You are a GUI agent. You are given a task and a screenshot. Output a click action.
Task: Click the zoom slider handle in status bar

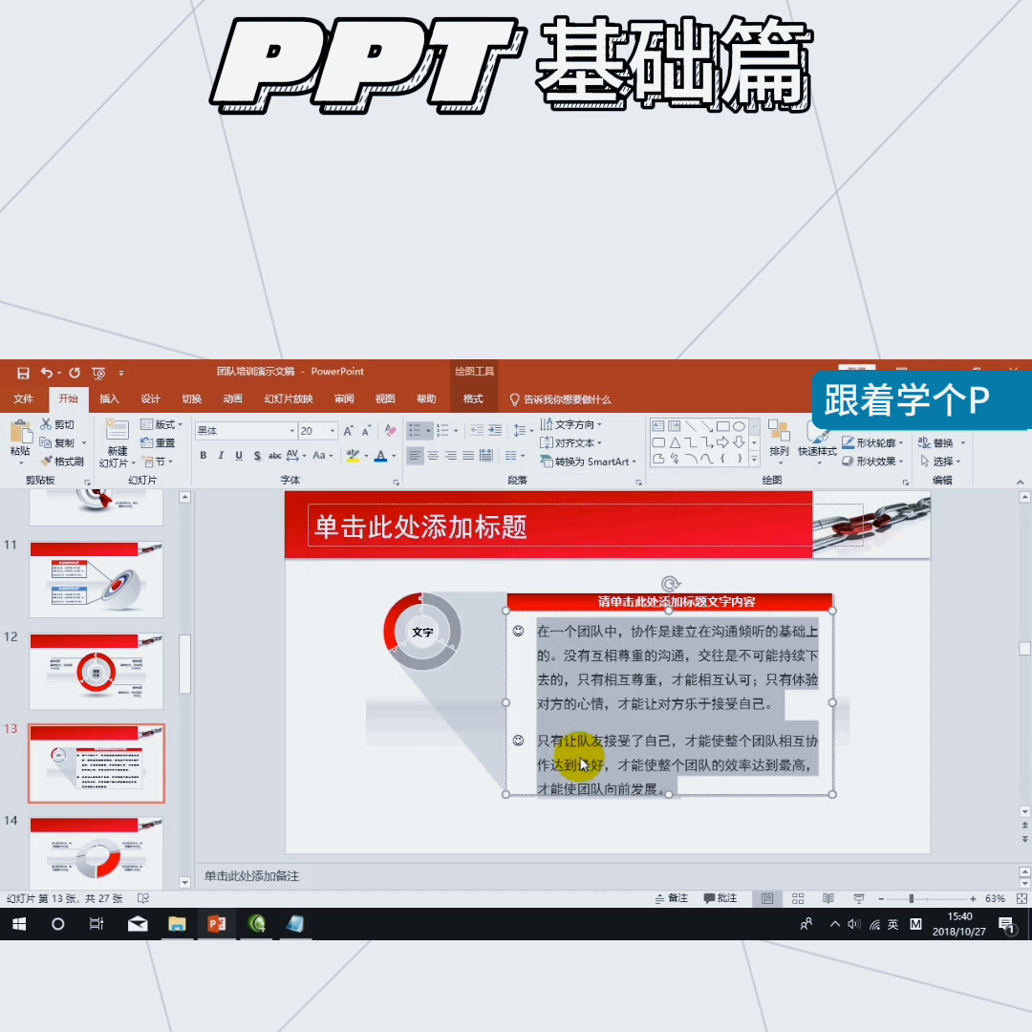(912, 898)
